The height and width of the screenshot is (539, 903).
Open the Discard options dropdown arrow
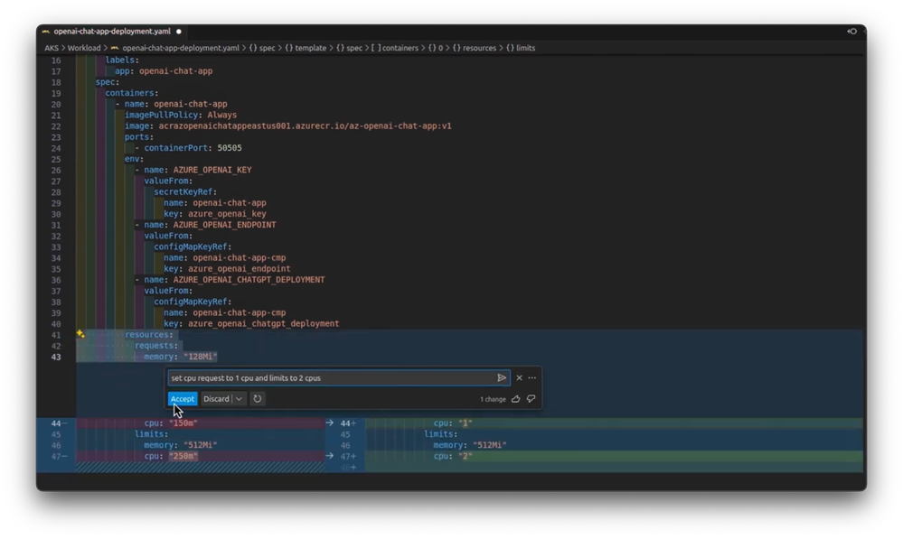pos(239,399)
